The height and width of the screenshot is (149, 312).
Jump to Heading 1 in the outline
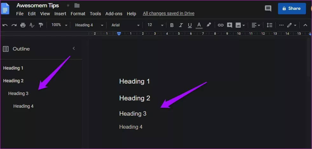pos(13,68)
